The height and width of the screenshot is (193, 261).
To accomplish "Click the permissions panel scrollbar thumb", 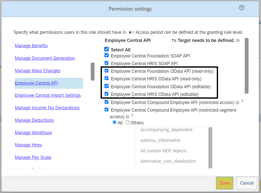I will pyautogui.click(x=247, y=66).
